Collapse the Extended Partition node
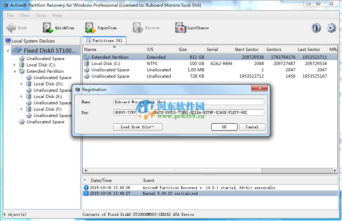 click(x=14, y=71)
